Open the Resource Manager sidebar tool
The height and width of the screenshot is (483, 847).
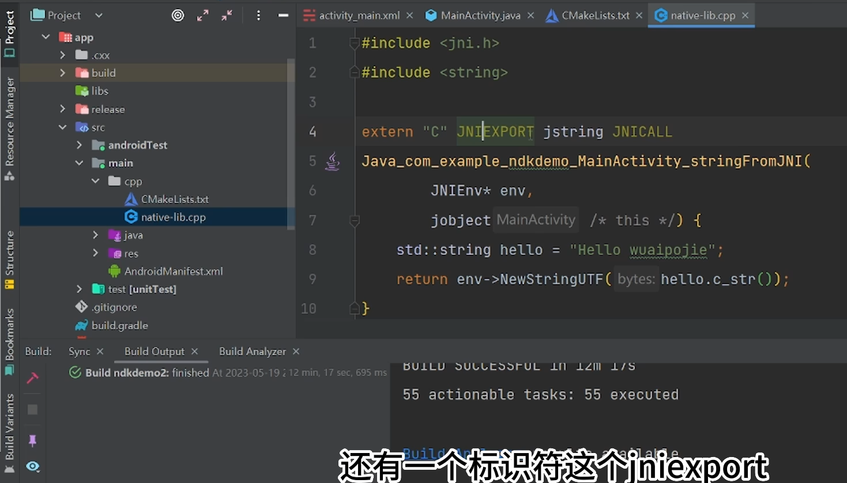click(x=9, y=129)
